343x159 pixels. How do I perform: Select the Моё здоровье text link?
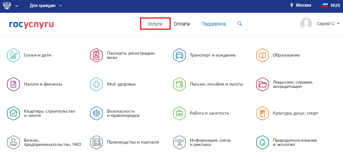pyautogui.click(x=121, y=84)
